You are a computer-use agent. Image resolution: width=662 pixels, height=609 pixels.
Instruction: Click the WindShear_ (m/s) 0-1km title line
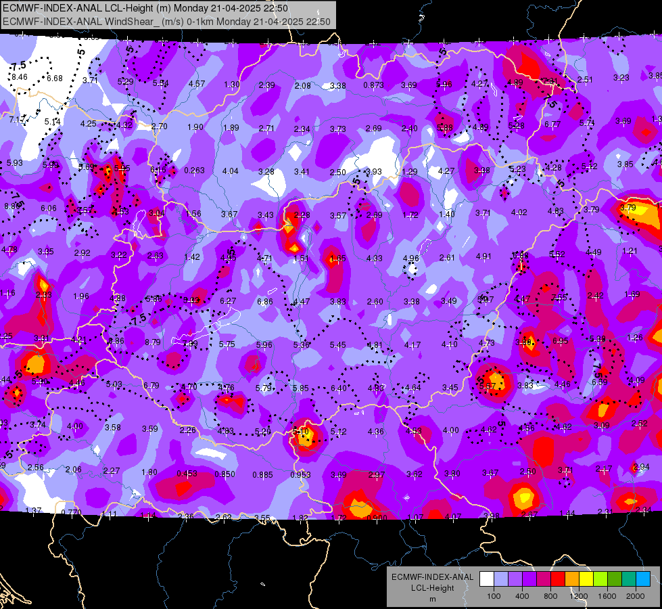point(166,22)
